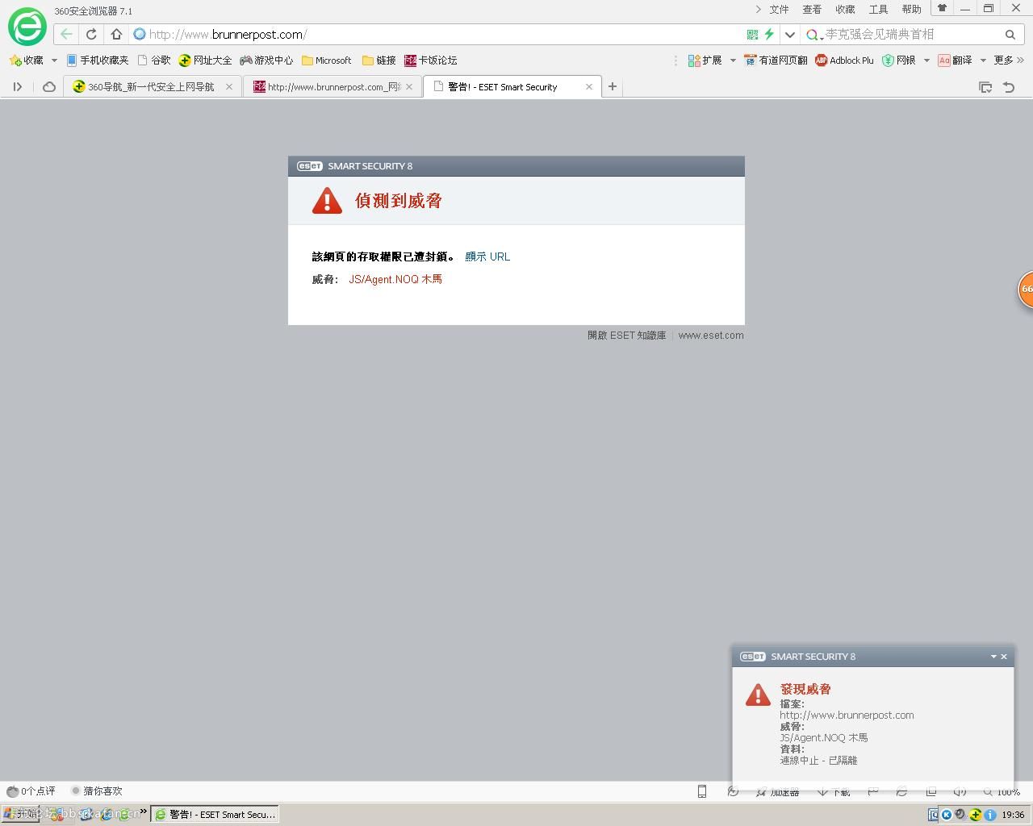Click the magnifier search button
Viewport: 1033px width, 826px height.
(x=1010, y=35)
